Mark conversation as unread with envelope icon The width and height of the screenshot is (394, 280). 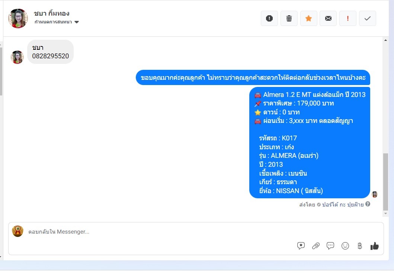328,18
